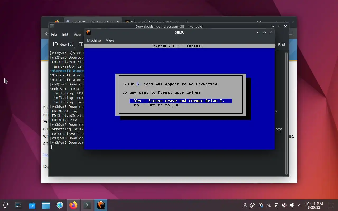The height and width of the screenshot is (211, 338).
Task: Click the 'Formatting 'disk' terminal line
Action: 67,129
